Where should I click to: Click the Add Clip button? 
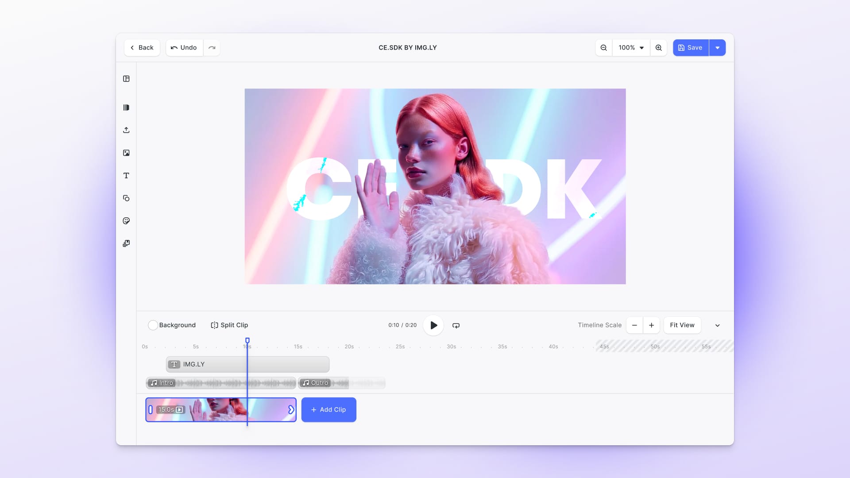328,410
